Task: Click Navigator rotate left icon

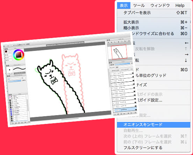Action: pos(119,42)
